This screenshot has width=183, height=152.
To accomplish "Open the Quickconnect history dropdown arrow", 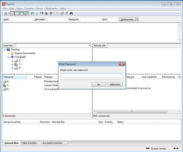I will (137, 19).
